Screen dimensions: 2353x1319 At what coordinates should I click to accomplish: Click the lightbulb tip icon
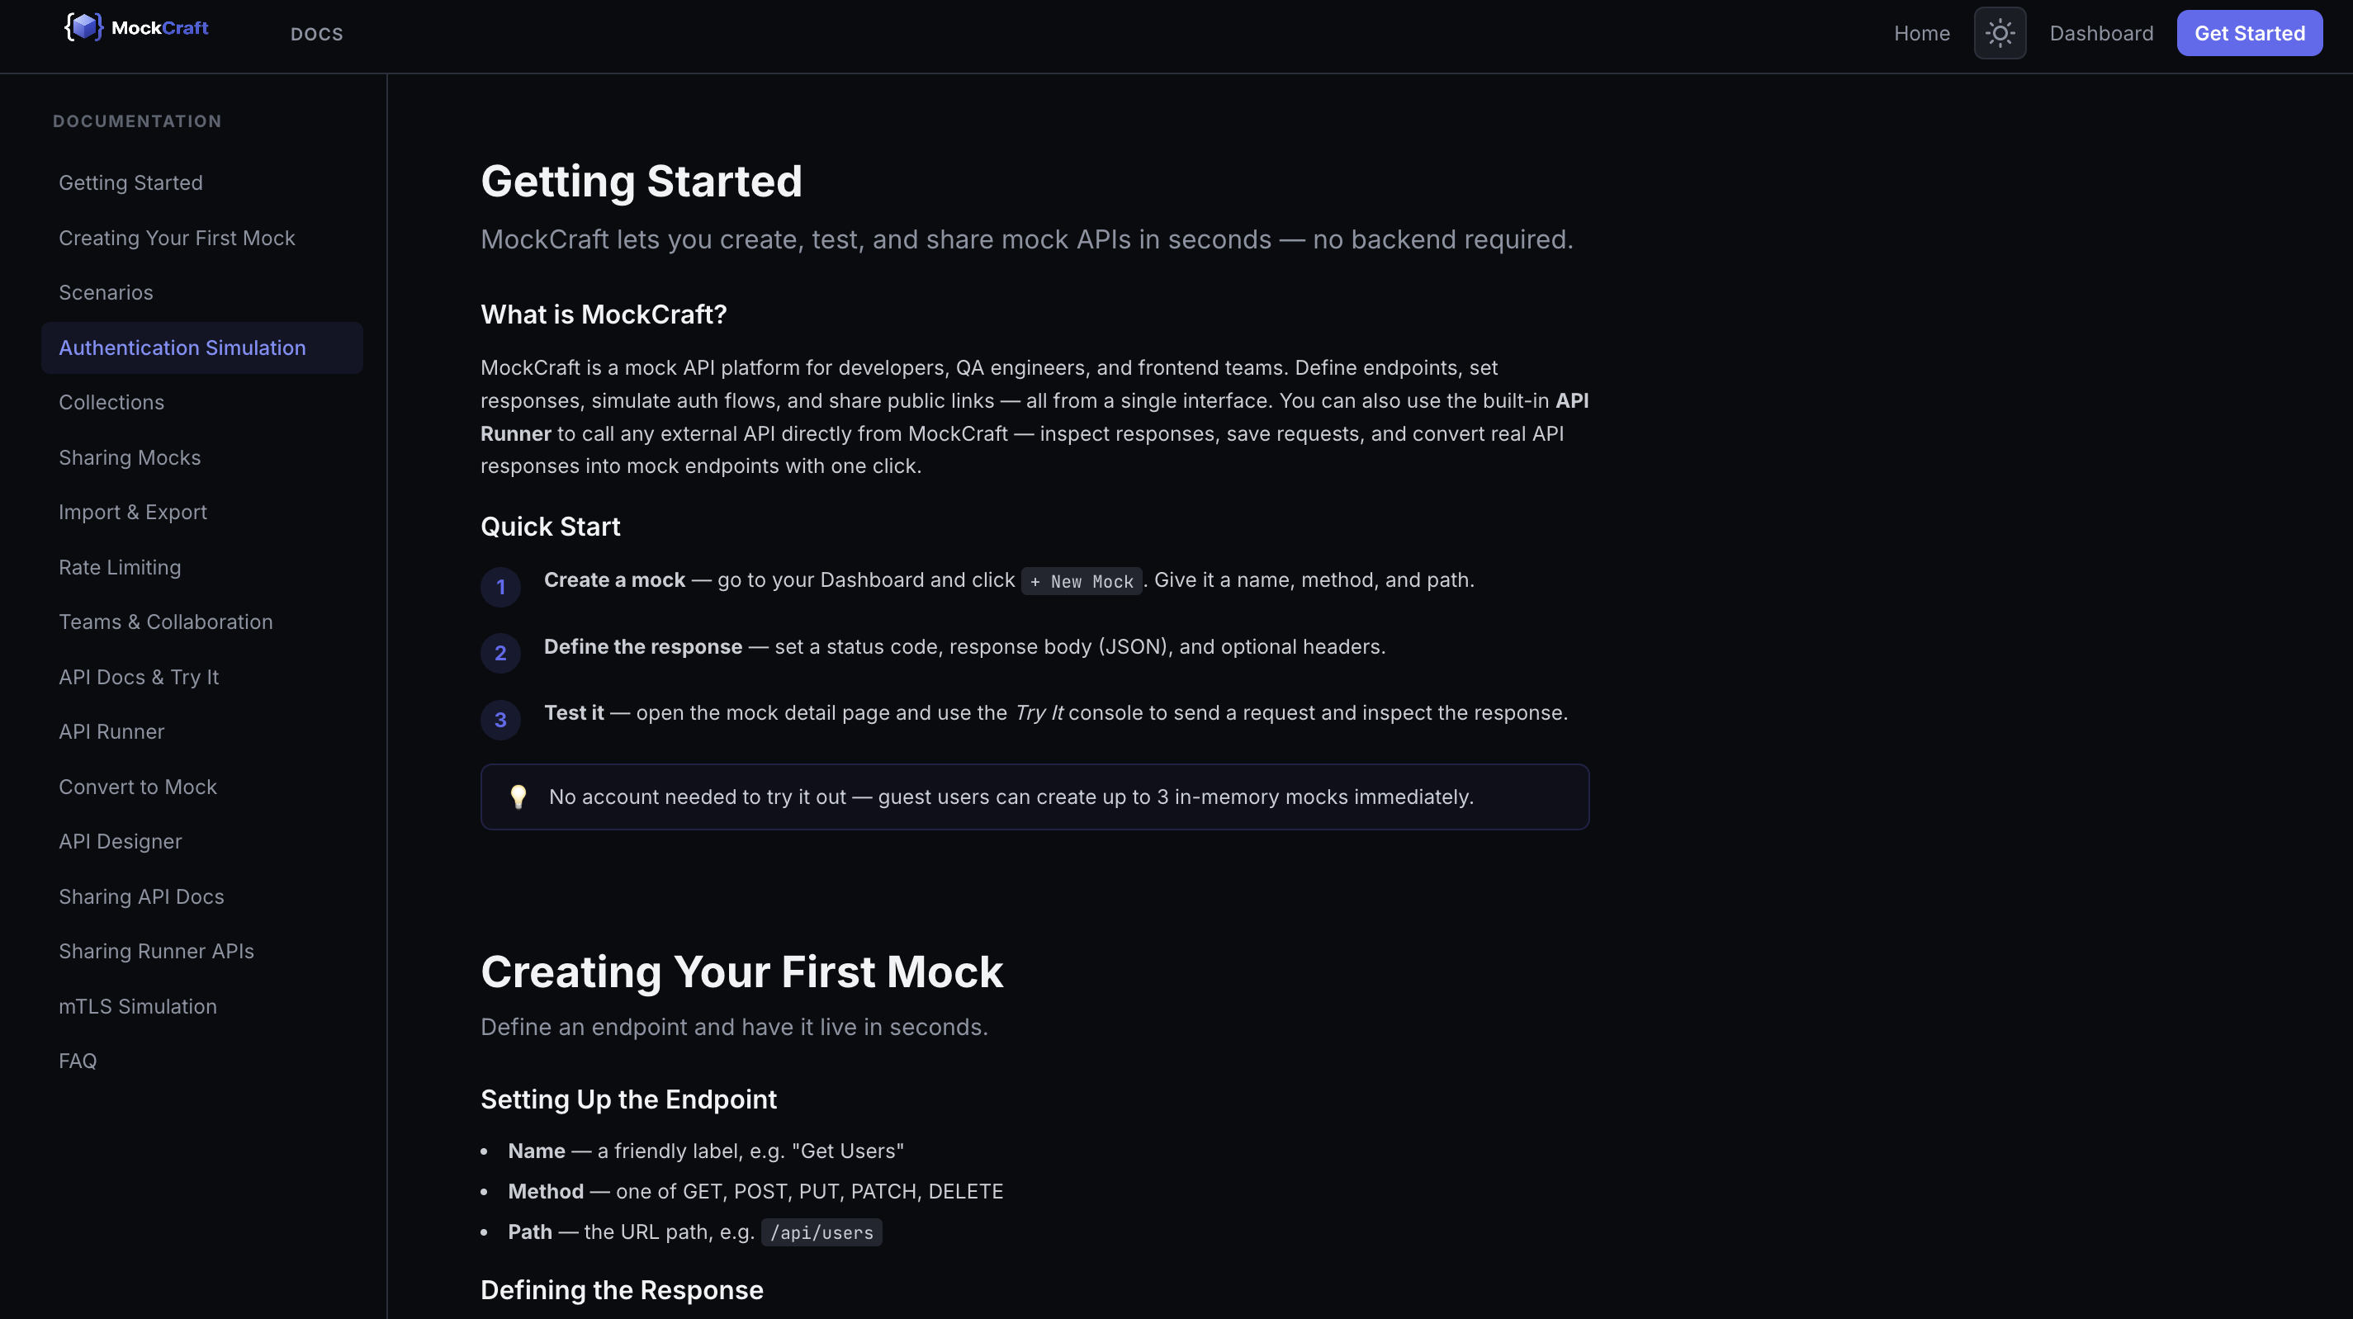pos(518,796)
